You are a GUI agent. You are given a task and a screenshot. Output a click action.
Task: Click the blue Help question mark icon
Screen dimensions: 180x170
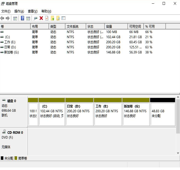pos(22,18)
